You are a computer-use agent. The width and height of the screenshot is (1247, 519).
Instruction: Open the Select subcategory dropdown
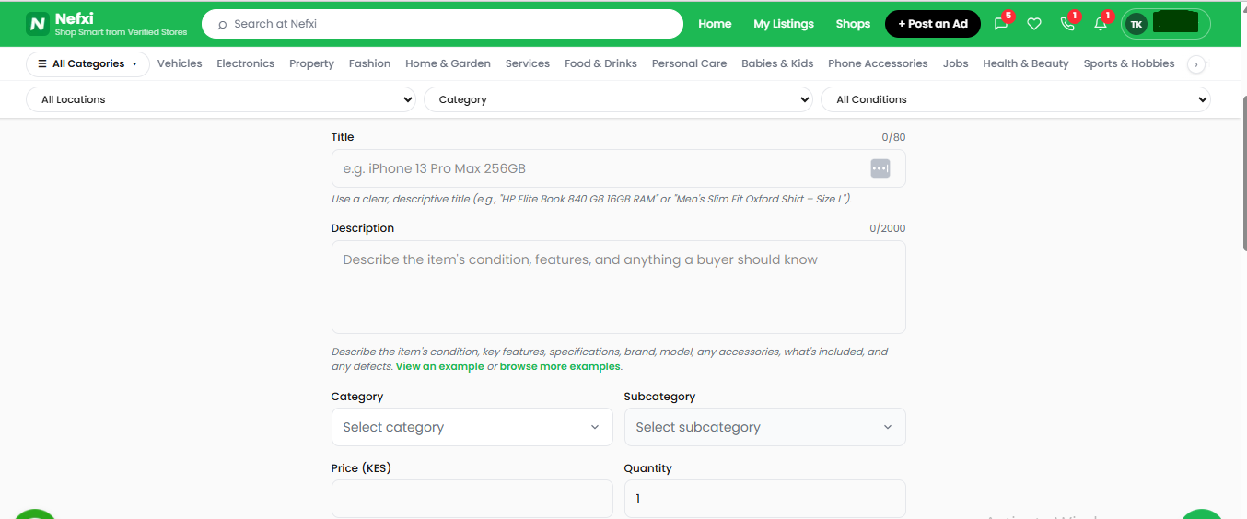(x=764, y=427)
